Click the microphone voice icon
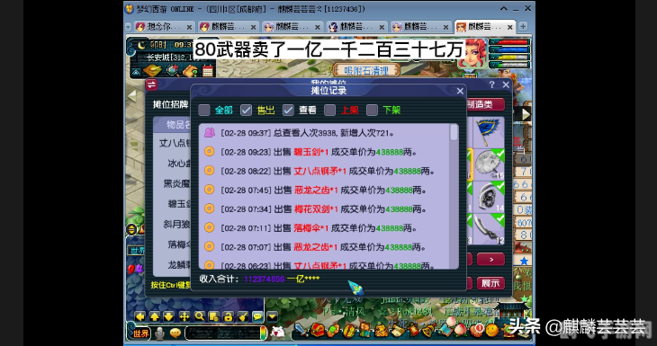Screen dimensions: 657x346 tap(159, 333)
